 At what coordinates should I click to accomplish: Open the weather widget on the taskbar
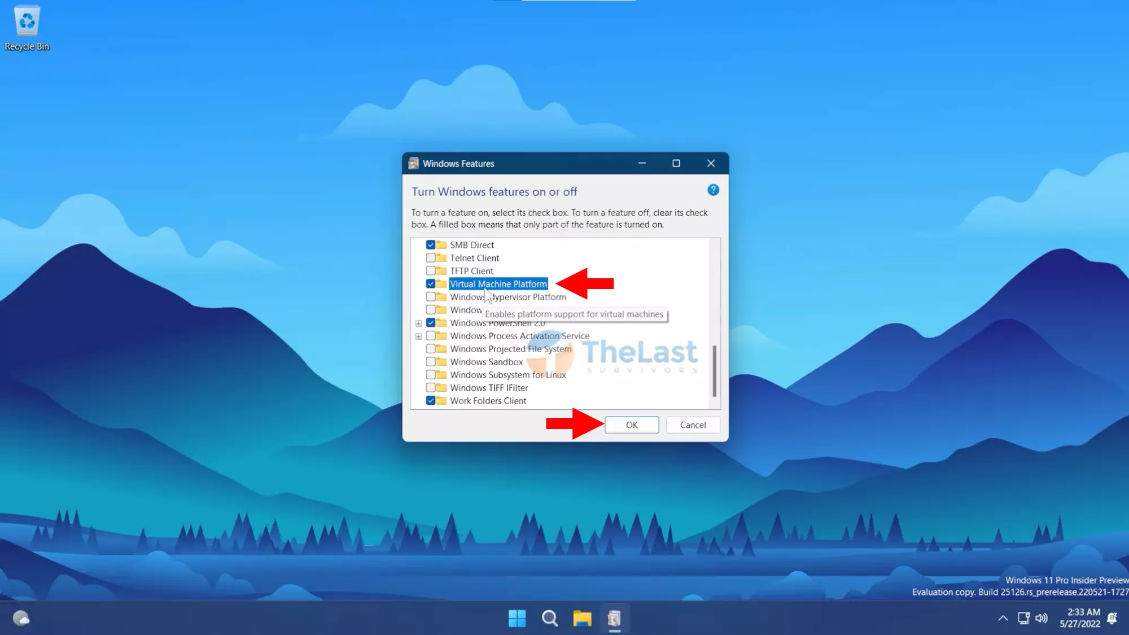pyautogui.click(x=21, y=619)
